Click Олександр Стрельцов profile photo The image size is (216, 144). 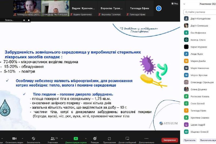click(x=186, y=82)
